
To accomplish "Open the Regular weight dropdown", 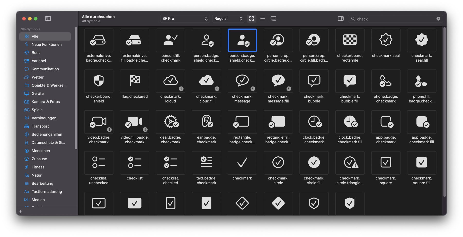I will (x=228, y=18).
